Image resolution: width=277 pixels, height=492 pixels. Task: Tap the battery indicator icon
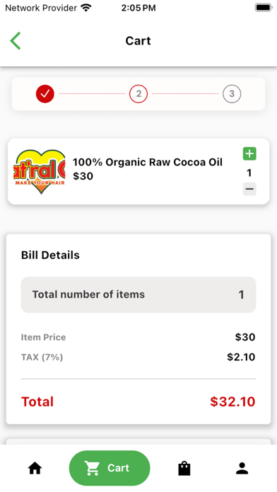[263, 8]
